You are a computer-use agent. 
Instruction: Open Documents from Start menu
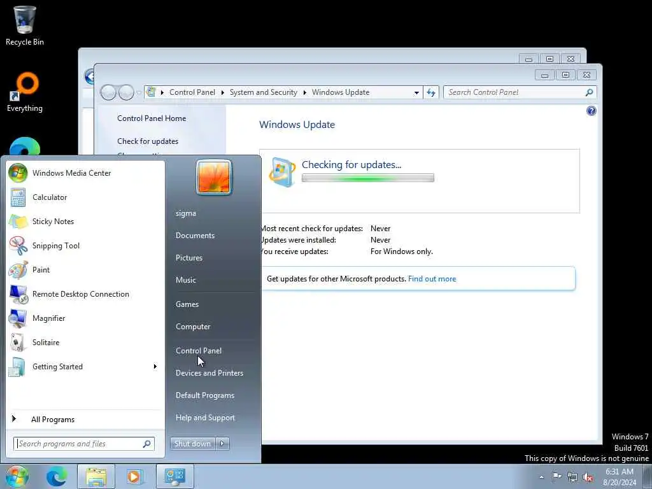point(195,236)
